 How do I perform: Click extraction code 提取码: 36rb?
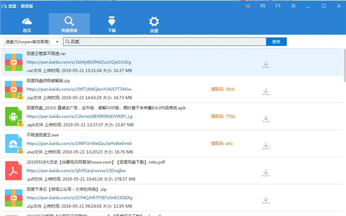pos(223,90)
